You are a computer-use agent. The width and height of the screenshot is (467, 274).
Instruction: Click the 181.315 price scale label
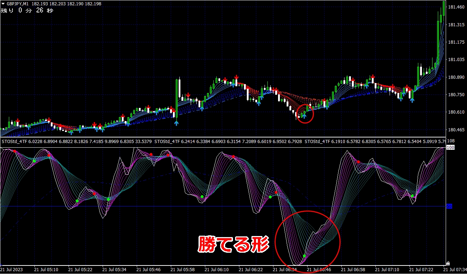pyautogui.click(x=456, y=25)
